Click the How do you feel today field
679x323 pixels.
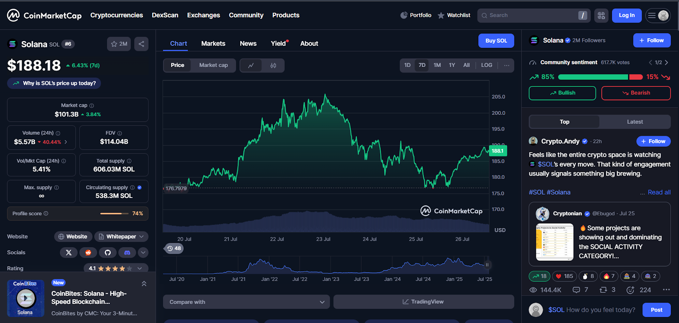pyautogui.click(x=592, y=310)
